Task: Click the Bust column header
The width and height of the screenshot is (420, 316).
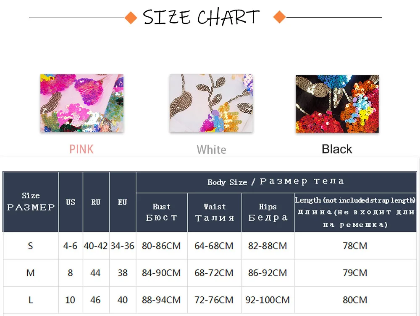Action: 162,212
